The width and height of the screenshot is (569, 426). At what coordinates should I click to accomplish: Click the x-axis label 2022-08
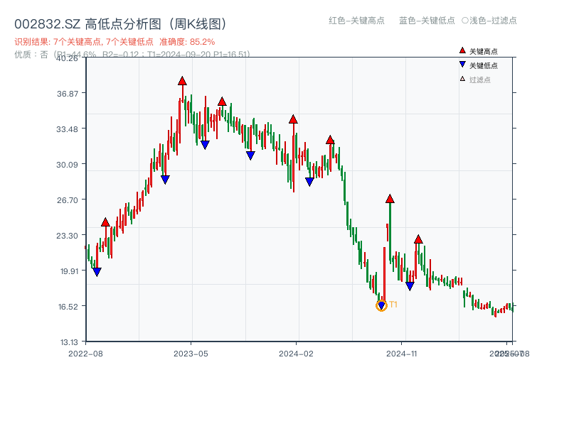85,354
